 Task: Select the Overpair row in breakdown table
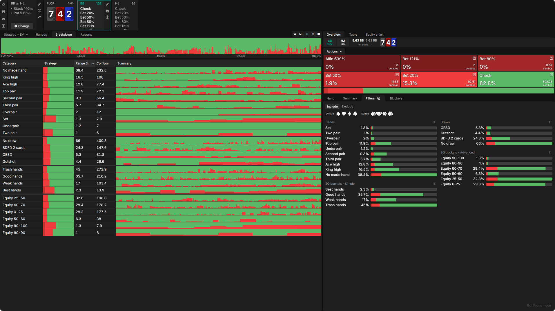(161, 112)
